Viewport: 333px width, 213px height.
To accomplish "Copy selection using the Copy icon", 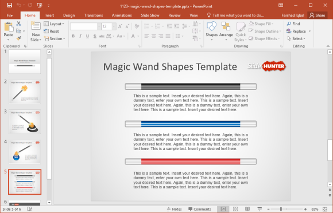I will point(19,31).
